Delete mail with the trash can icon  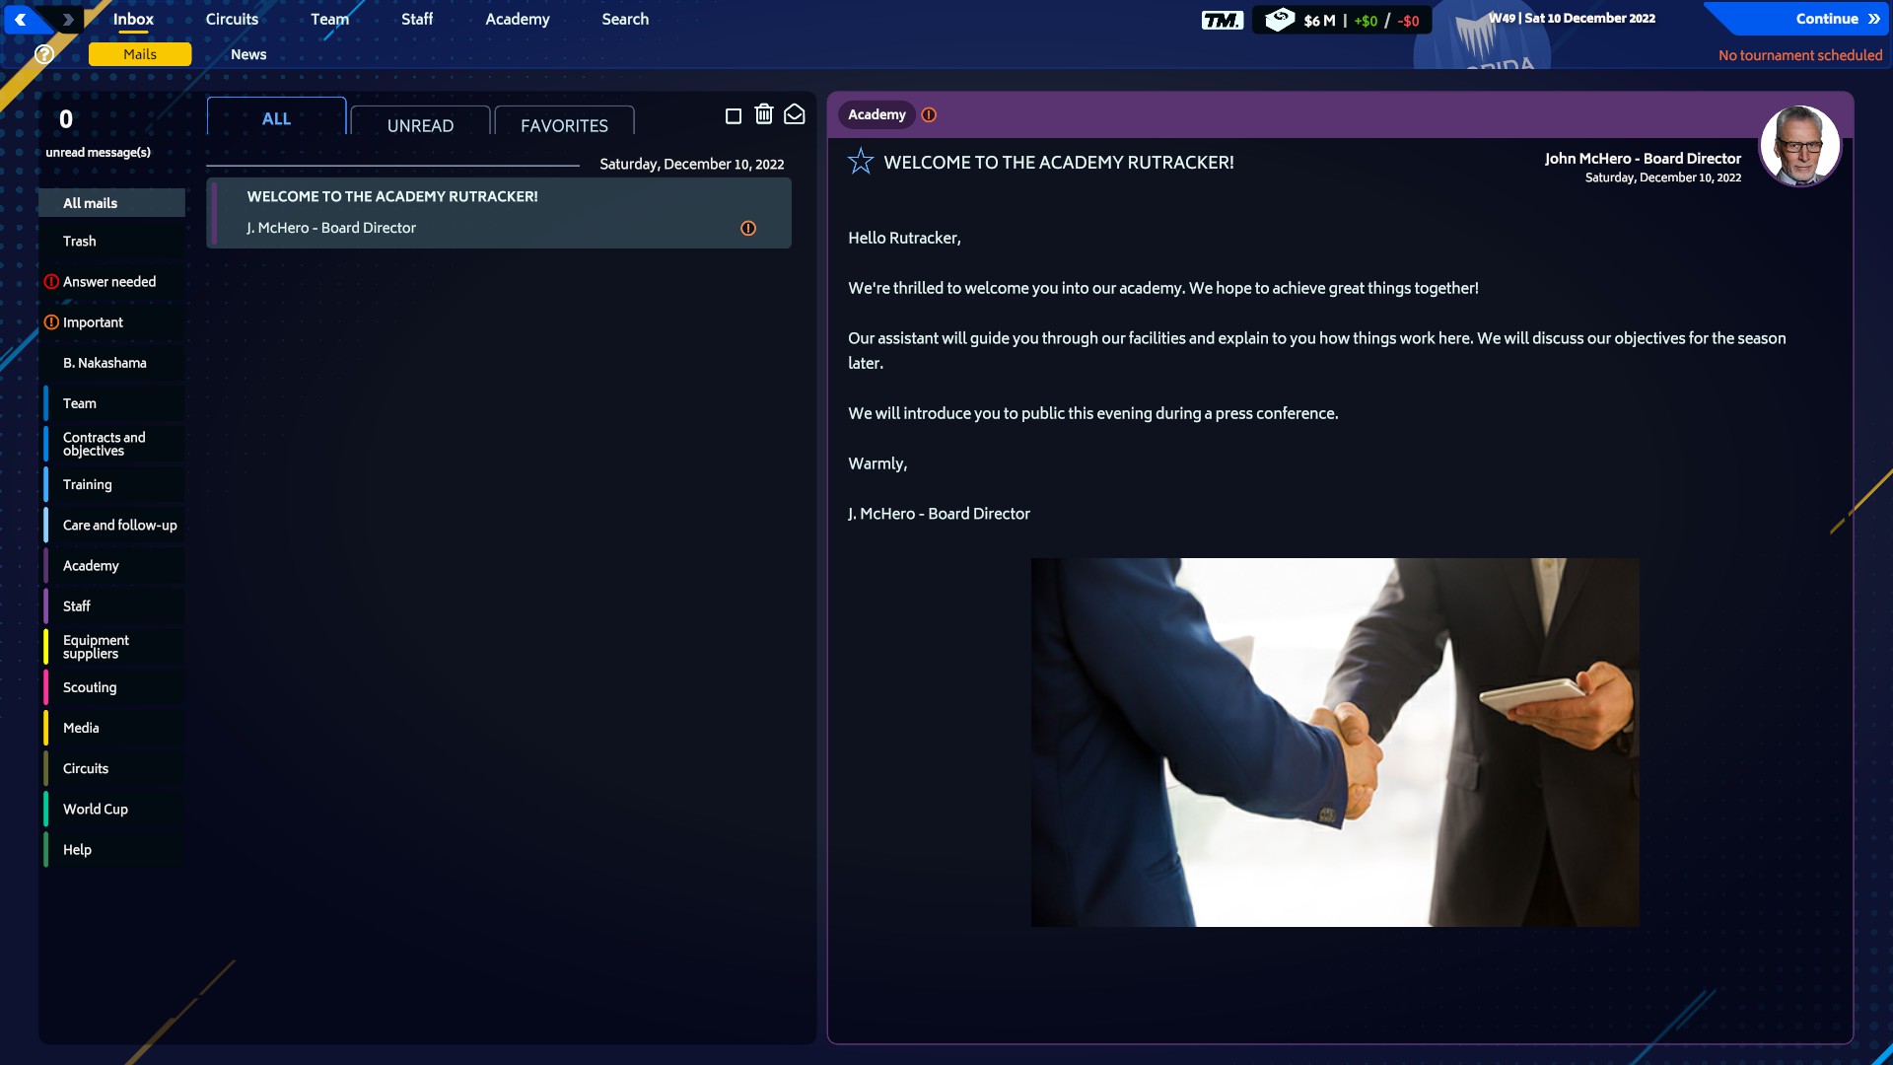coord(764,114)
